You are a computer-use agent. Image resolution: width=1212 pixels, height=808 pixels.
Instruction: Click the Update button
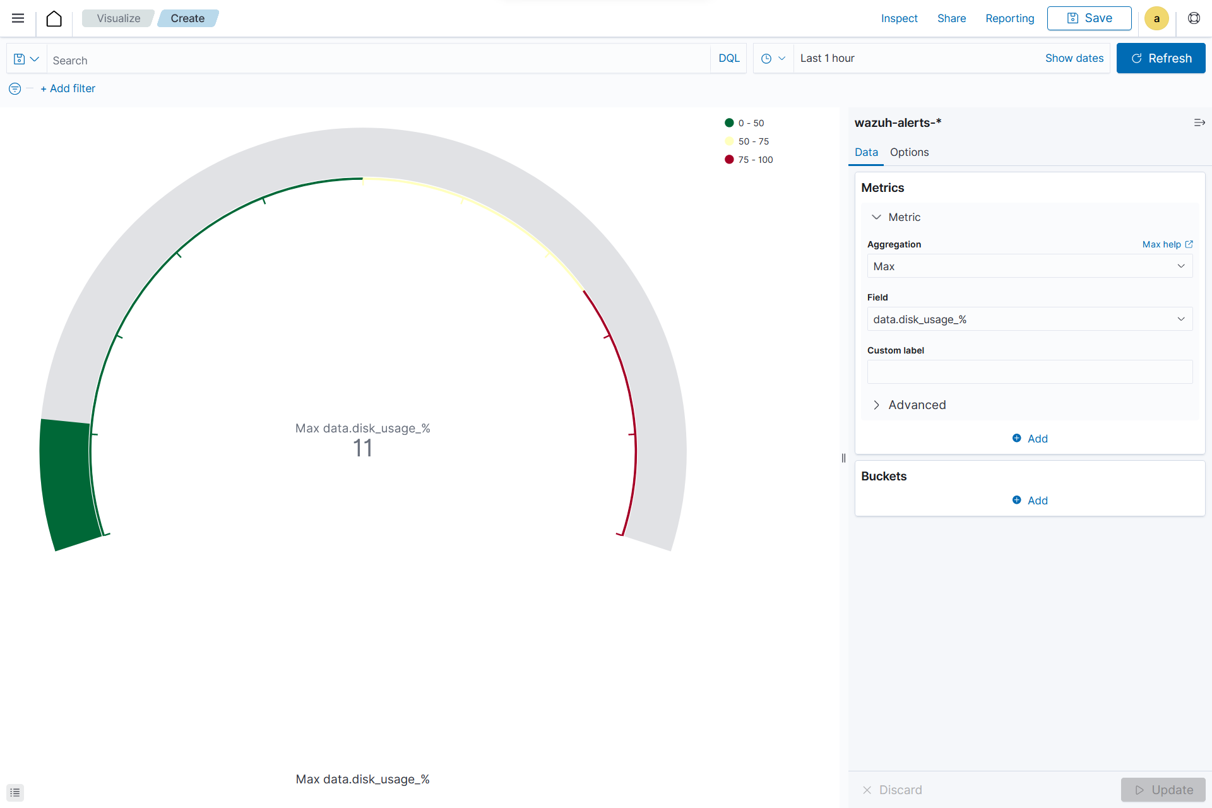click(1163, 790)
